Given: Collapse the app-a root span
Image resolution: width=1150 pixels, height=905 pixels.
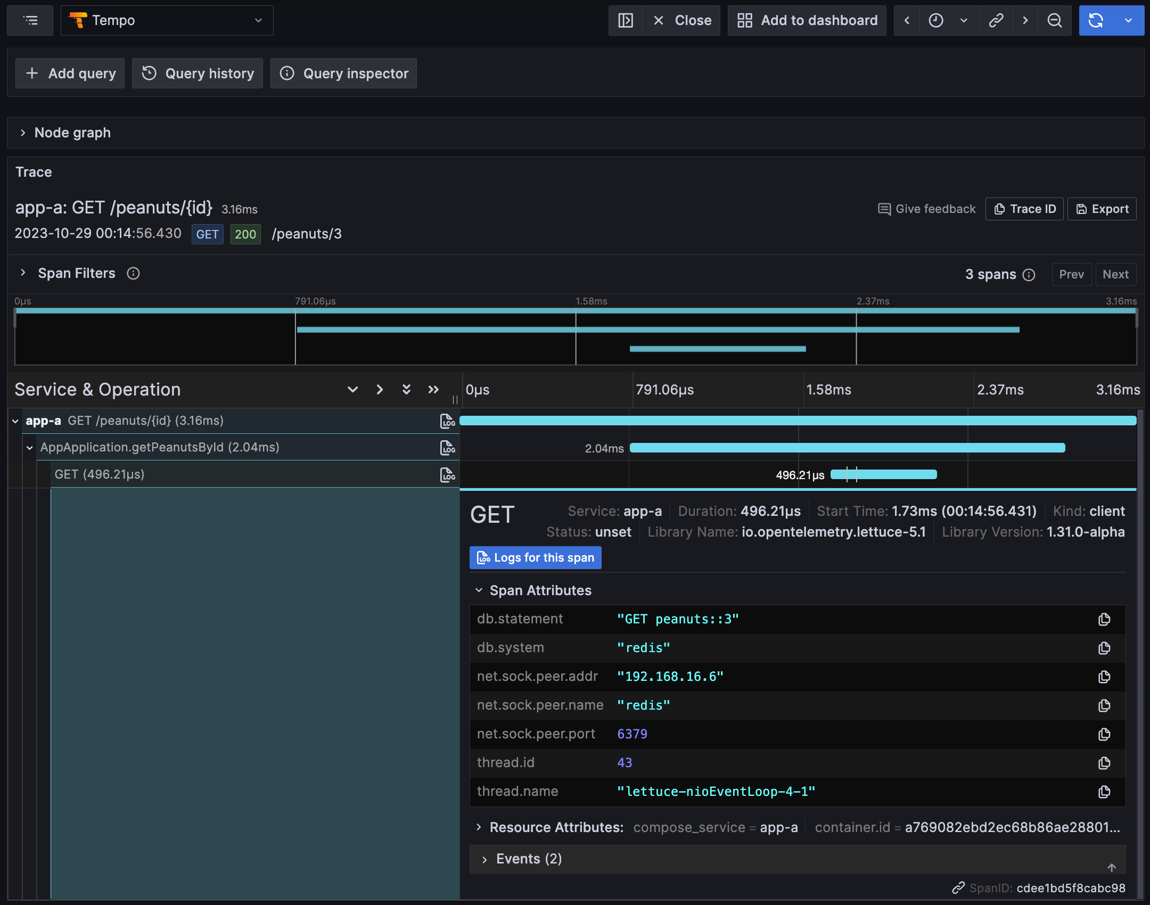Looking at the screenshot, I should click(15, 421).
